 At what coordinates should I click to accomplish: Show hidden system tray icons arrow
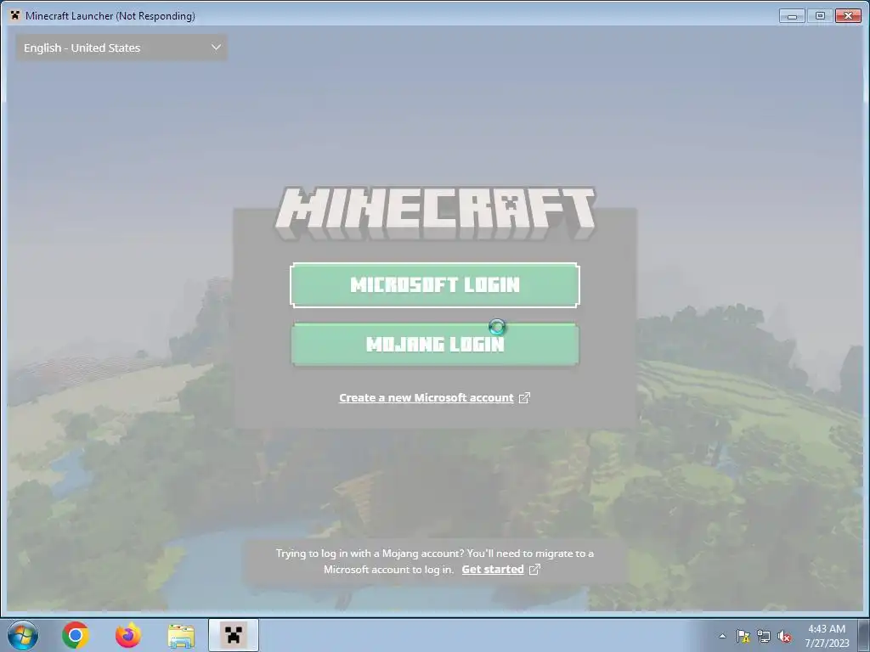tap(722, 636)
